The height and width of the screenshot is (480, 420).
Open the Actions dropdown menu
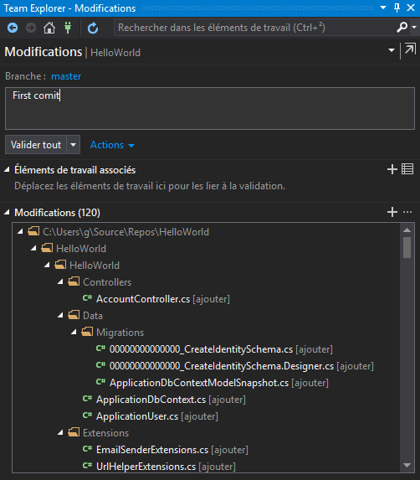pos(112,145)
